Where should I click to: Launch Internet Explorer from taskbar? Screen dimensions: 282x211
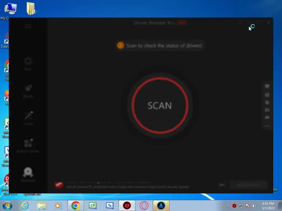(25, 206)
